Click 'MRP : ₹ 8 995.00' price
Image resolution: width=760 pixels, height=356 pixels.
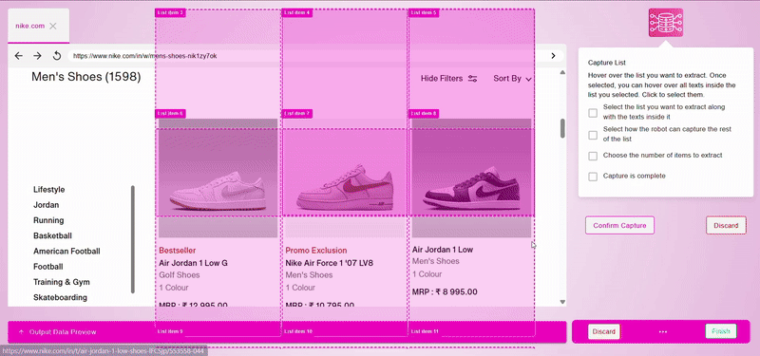(x=445, y=292)
